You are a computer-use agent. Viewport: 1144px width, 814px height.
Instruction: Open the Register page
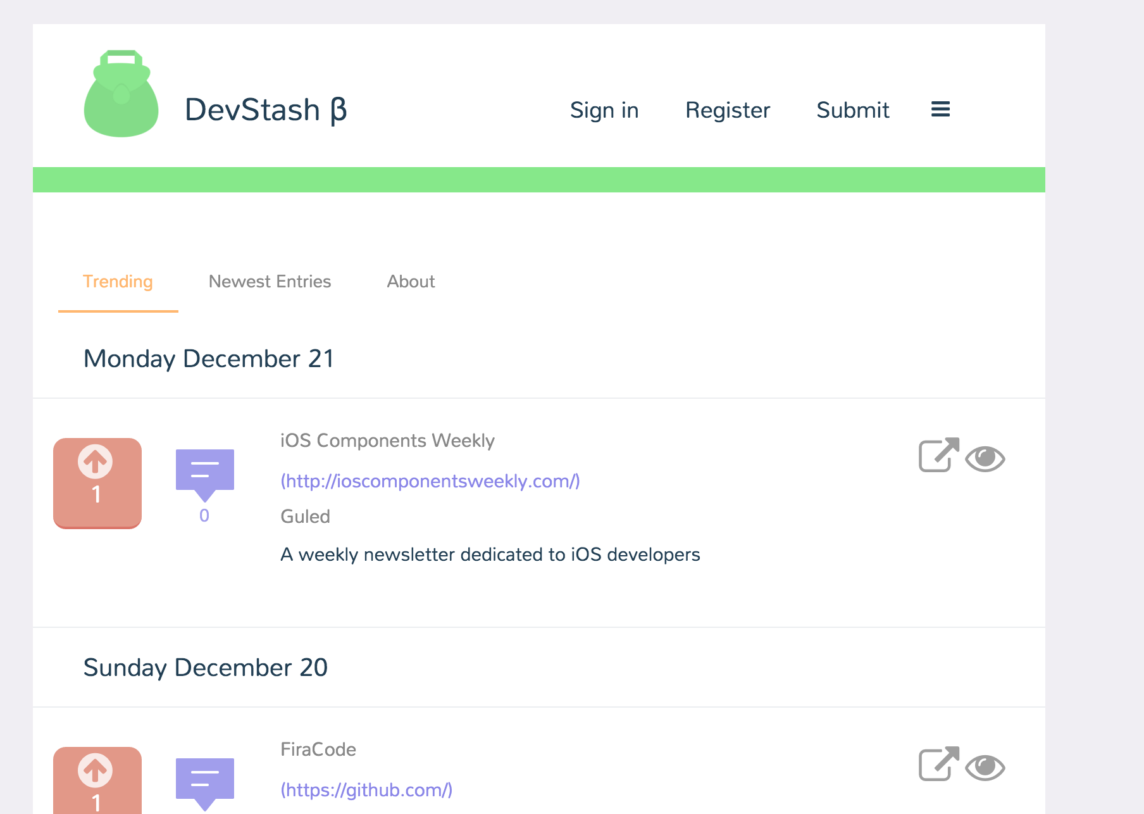[727, 110]
